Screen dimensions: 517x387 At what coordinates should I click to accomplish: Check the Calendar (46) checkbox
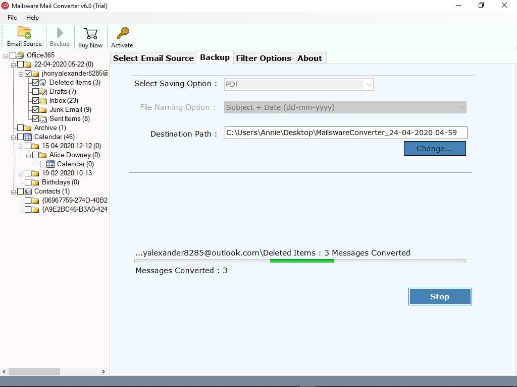(x=20, y=137)
